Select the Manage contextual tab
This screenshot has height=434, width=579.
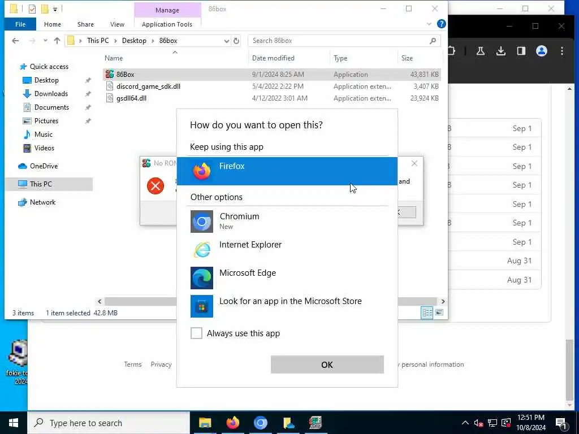(167, 10)
